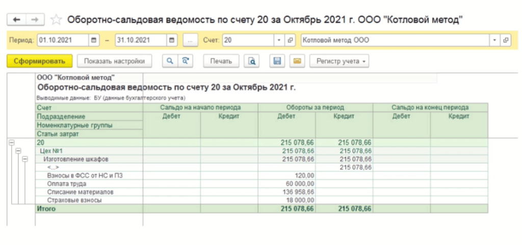Save report using the floppy disk icon
Screen dimensions: 522x245
tap(277, 61)
